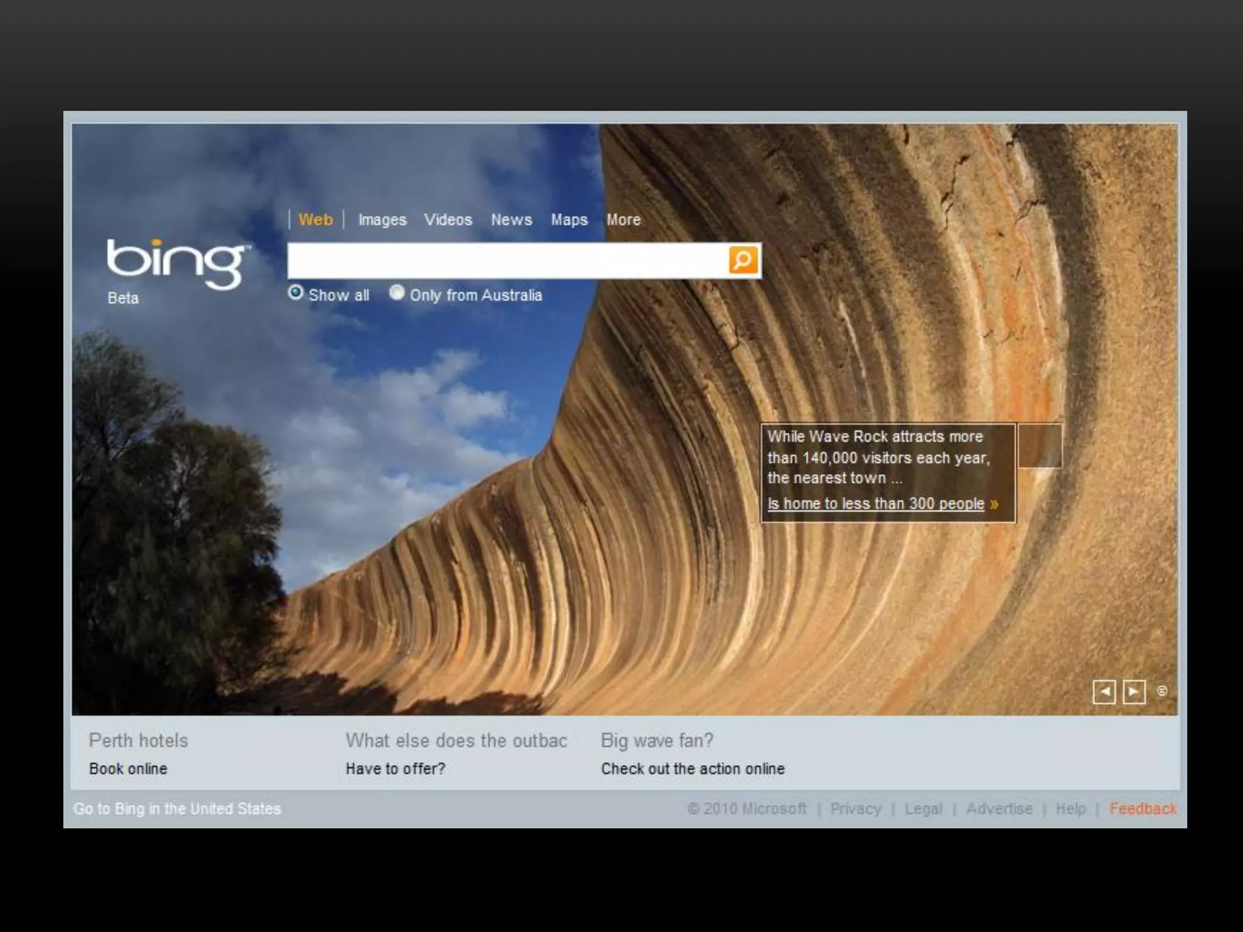Click 'Check out the action online' link

point(693,769)
